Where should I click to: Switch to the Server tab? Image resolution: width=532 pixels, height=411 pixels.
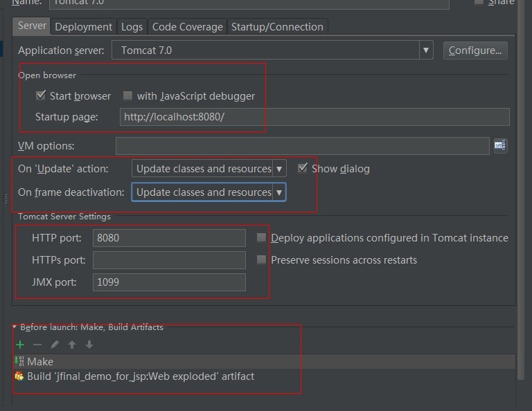pos(32,26)
